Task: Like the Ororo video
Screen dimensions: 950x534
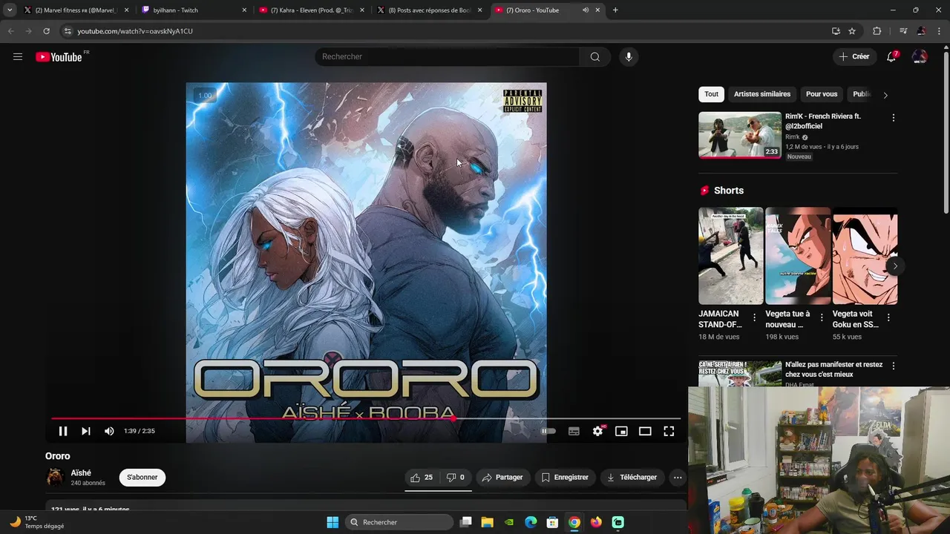Action: (422, 478)
